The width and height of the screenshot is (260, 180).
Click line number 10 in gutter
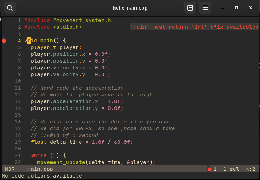(18, 81)
